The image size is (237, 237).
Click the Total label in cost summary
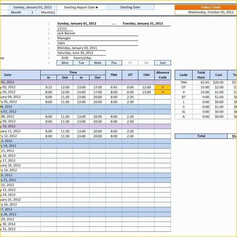click(x=201, y=136)
